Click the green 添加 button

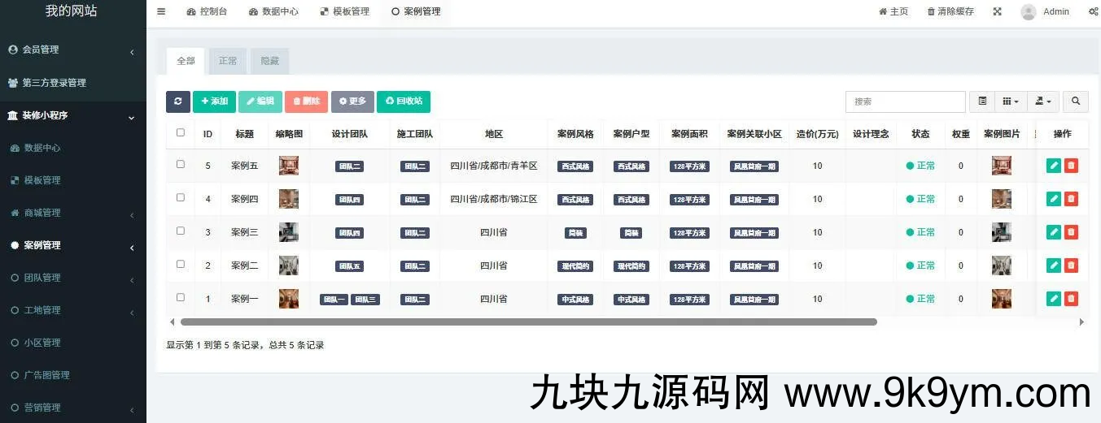(x=214, y=101)
